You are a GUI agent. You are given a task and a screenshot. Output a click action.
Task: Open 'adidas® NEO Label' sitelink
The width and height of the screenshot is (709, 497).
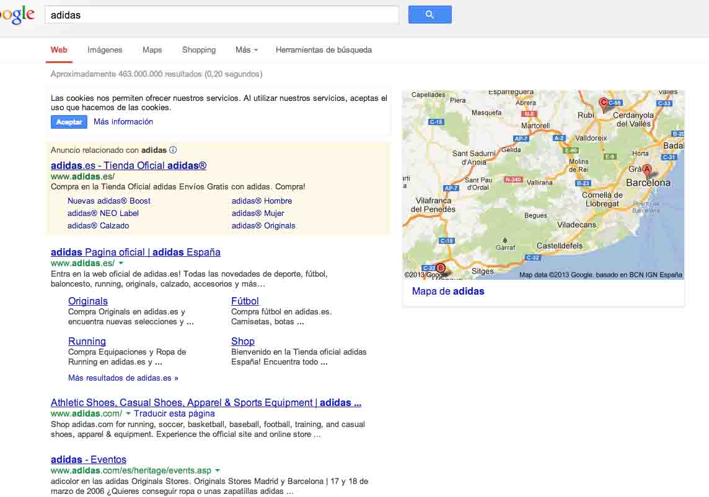[103, 213]
